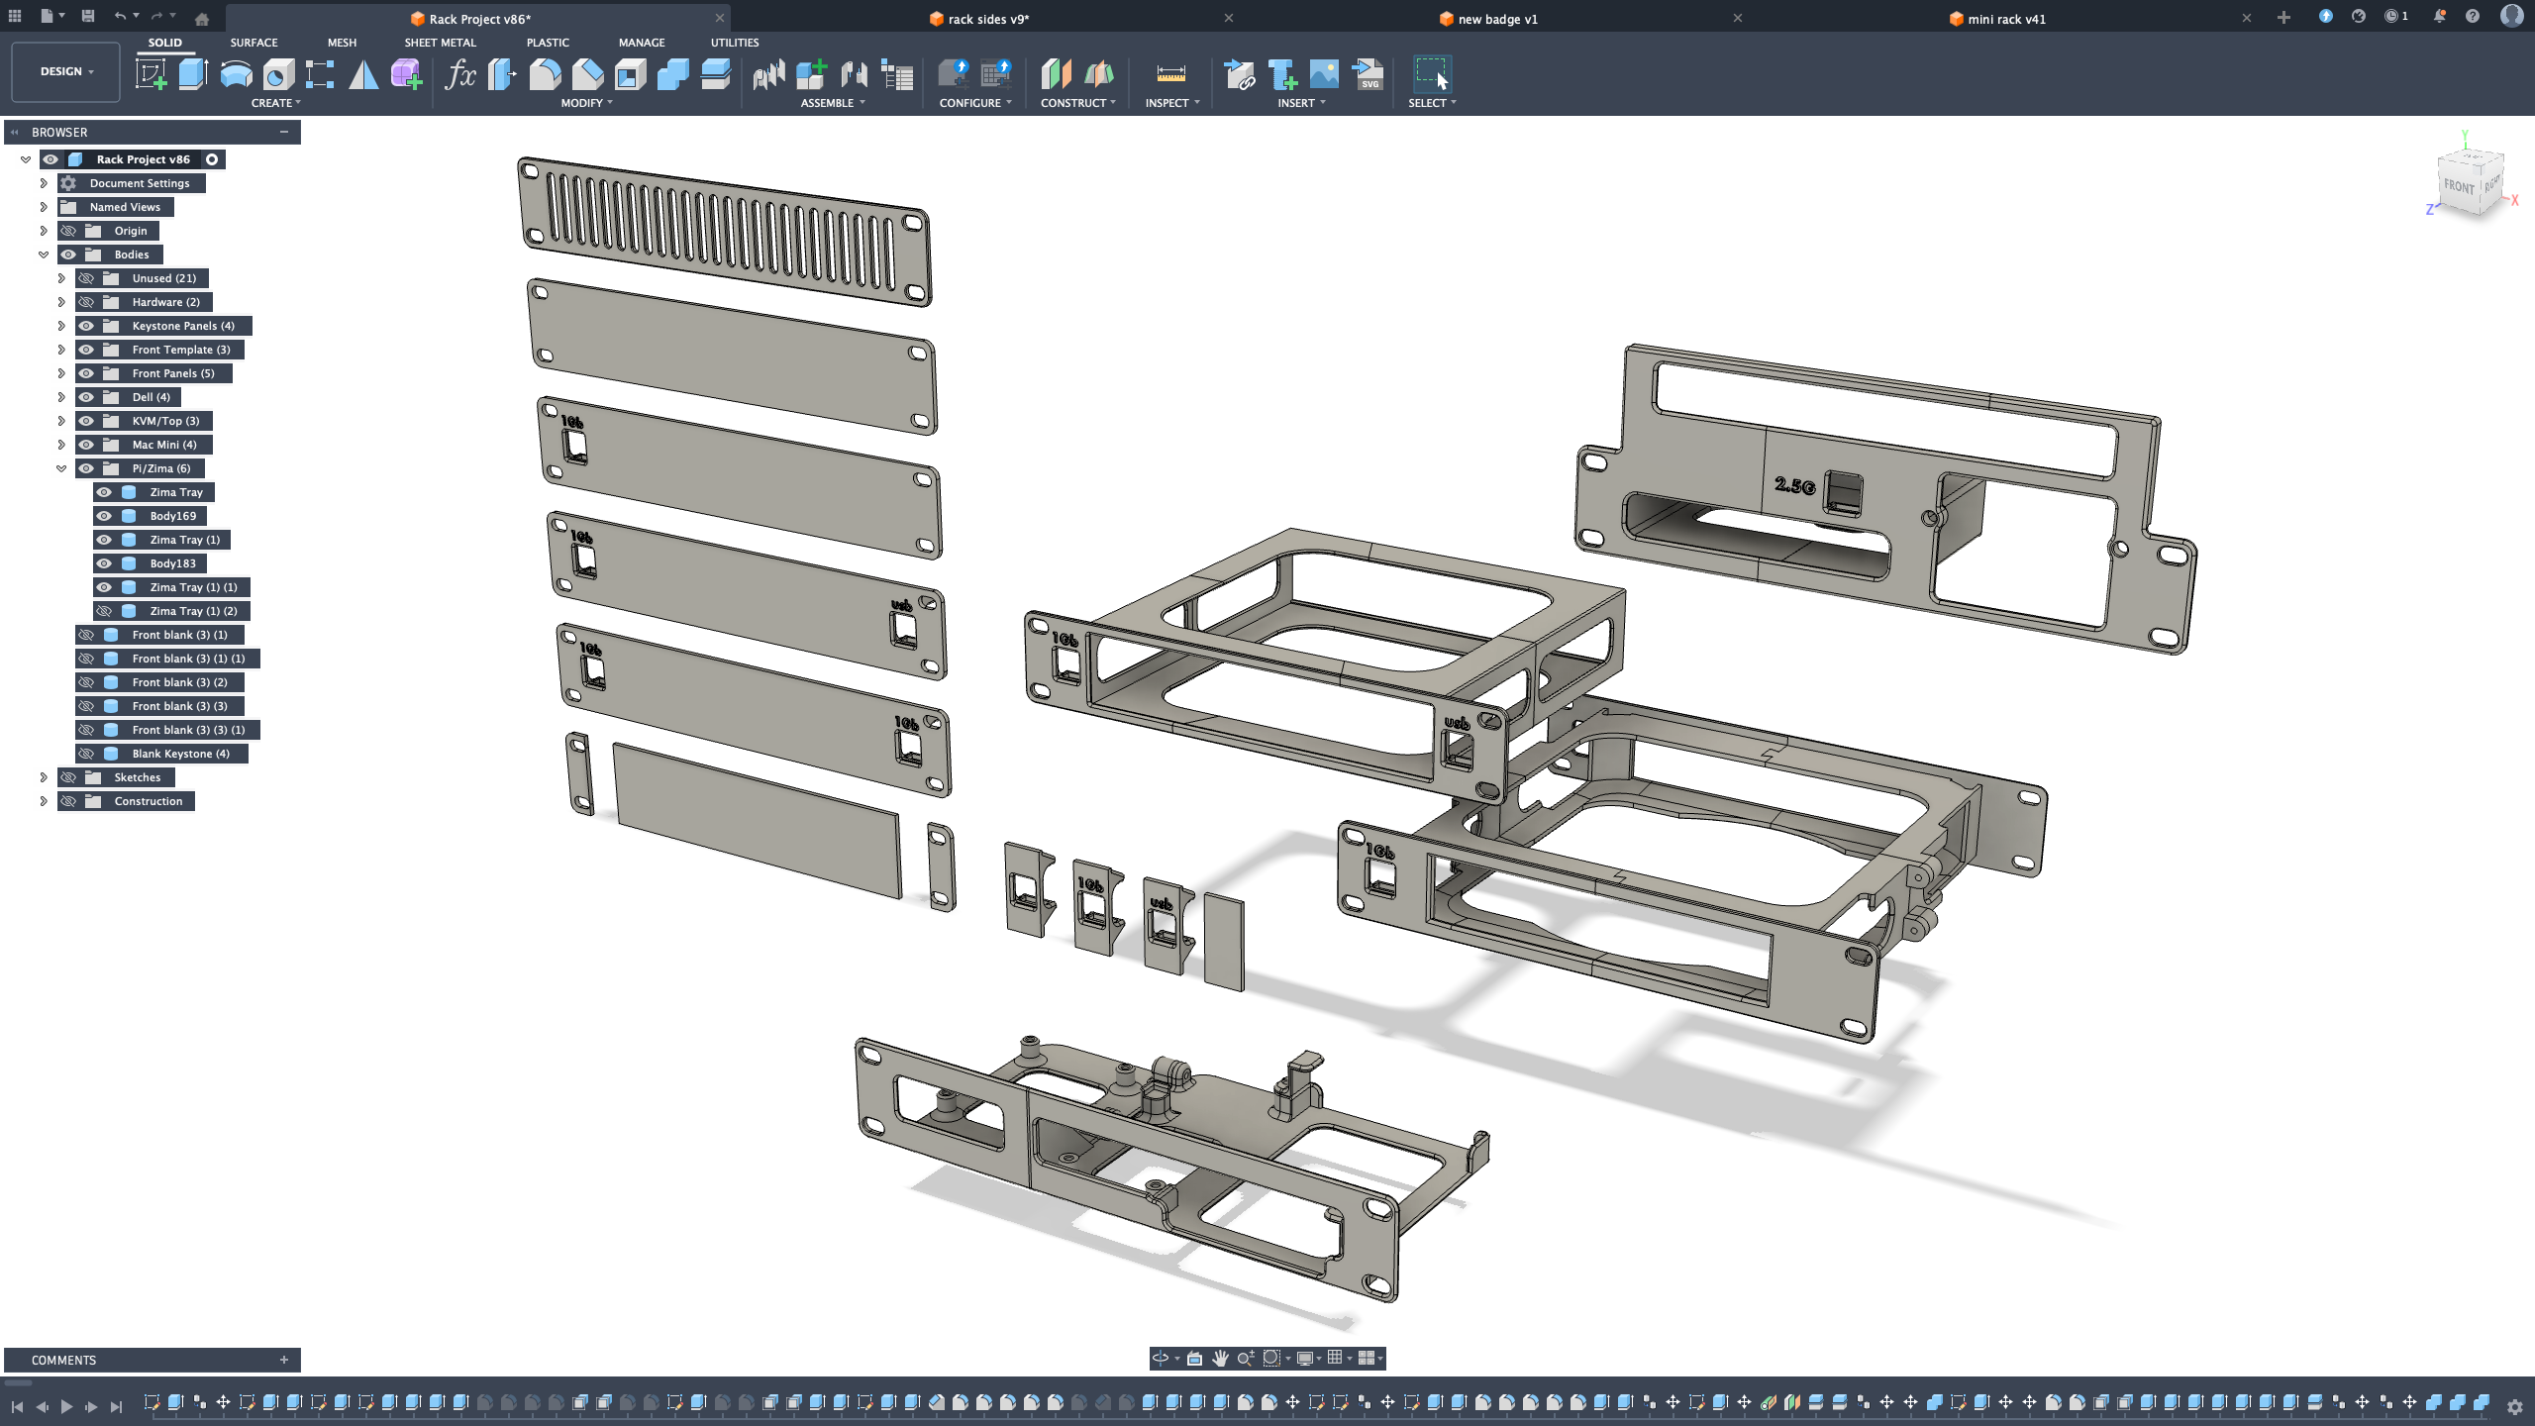Open the DESIGN workspace dropdown
This screenshot has width=2535, height=1426.
coord(66,71)
